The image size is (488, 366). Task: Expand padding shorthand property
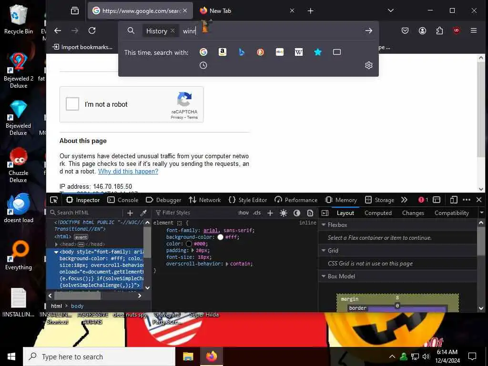193,250
